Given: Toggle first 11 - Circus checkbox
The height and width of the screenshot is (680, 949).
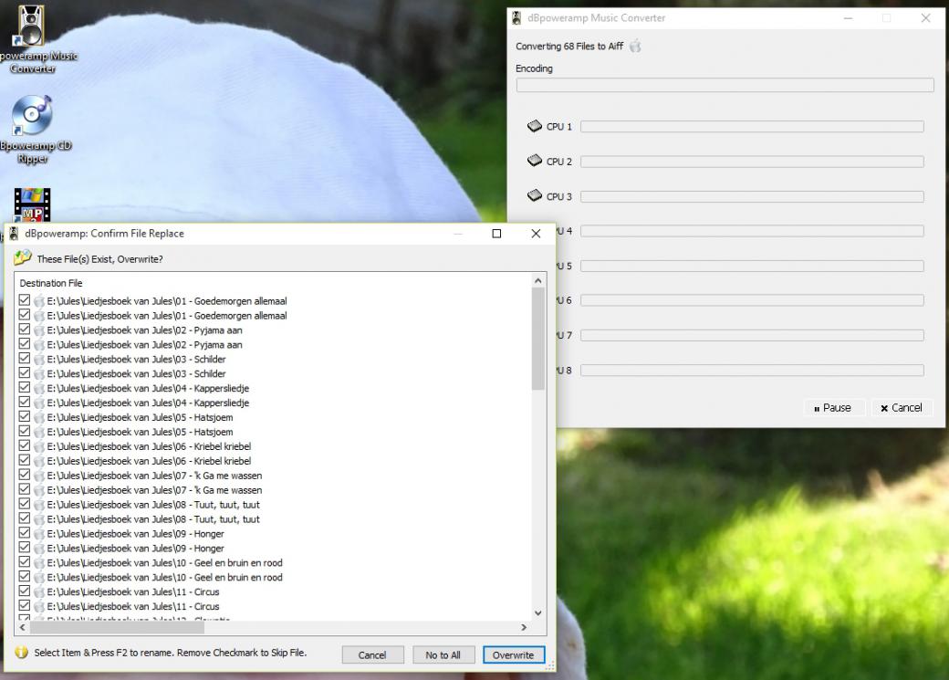Looking at the screenshot, I should click(25, 591).
